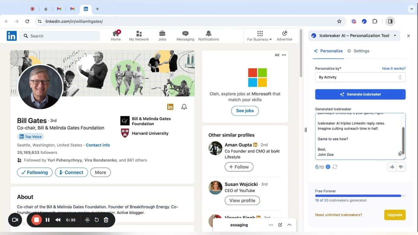The width and height of the screenshot is (418, 235).
Task: Connect with Bill Gates
Action: click(x=72, y=172)
